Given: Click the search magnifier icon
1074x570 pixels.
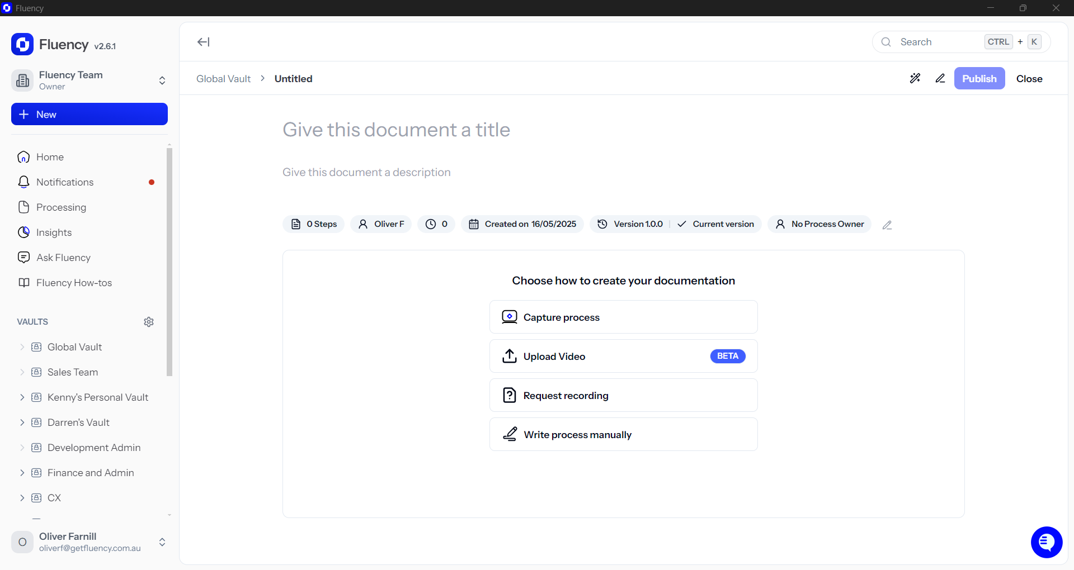Looking at the screenshot, I should [886, 42].
